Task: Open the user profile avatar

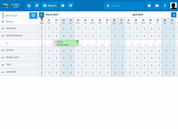Action: (174, 6)
